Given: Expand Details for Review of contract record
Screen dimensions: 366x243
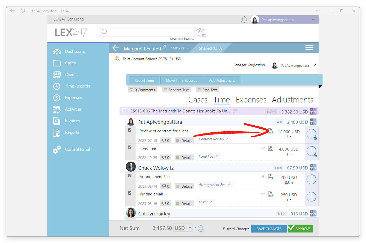Looking at the screenshot, I should tap(184, 141).
